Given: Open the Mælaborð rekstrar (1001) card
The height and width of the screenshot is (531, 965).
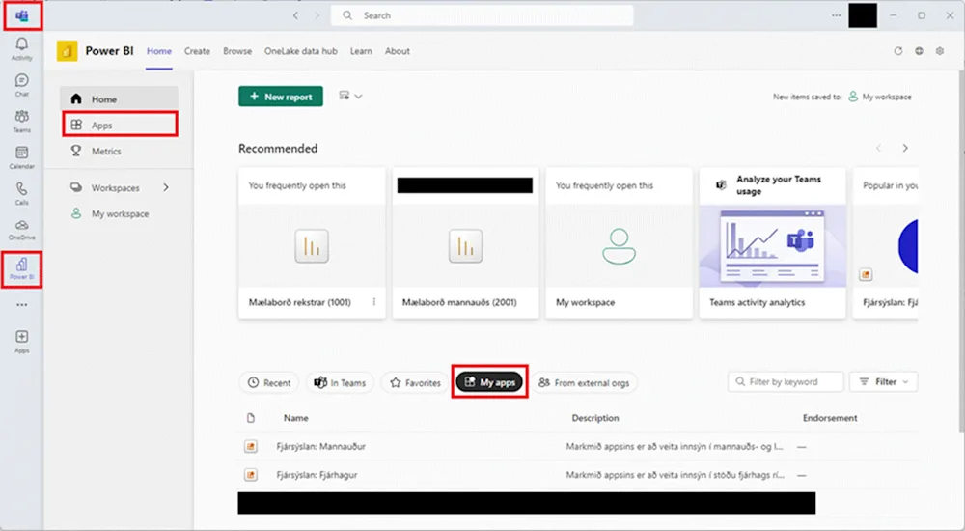Looking at the screenshot, I should click(x=312, y=242).
